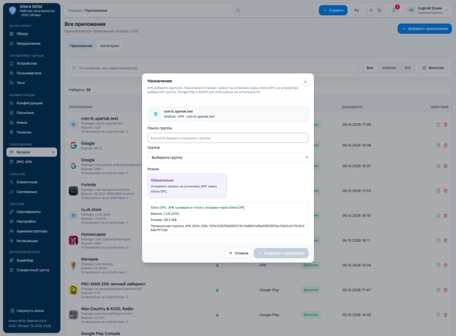Click the notification bell icon

coord(394,10)
